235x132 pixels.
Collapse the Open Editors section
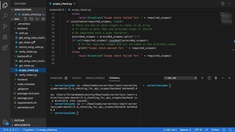[23, 10]
